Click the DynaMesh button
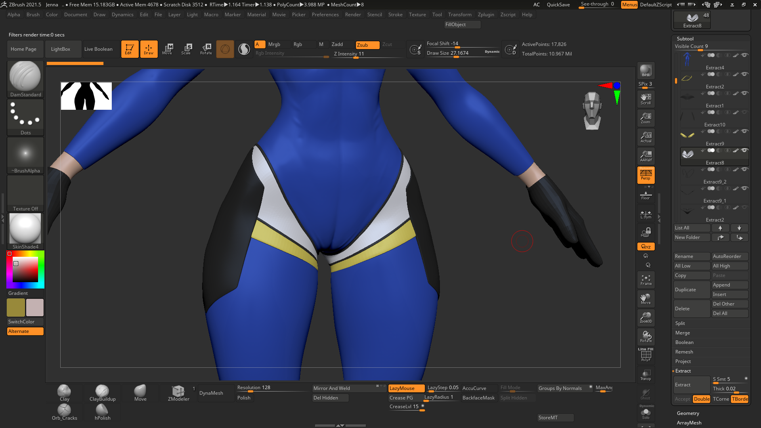 pos(216,393)
